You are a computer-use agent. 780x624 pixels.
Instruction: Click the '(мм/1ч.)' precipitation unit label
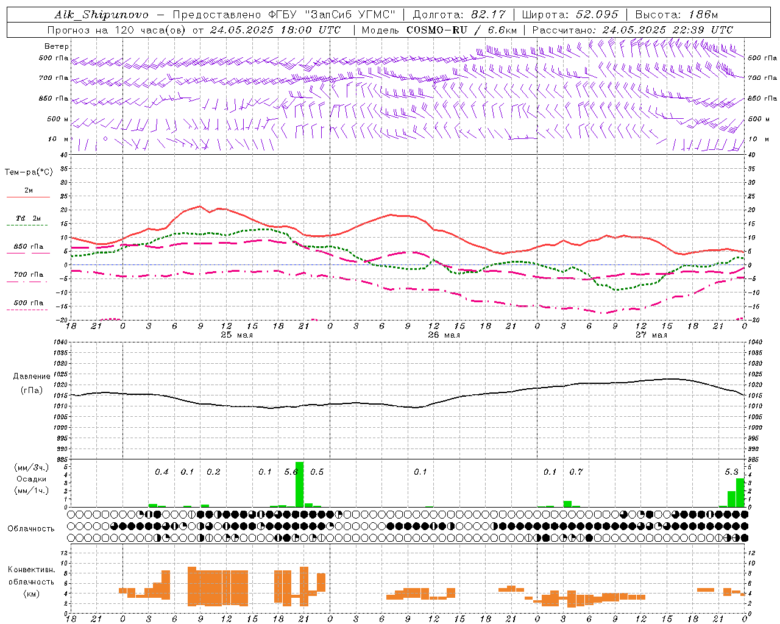(x=31, y=491)
